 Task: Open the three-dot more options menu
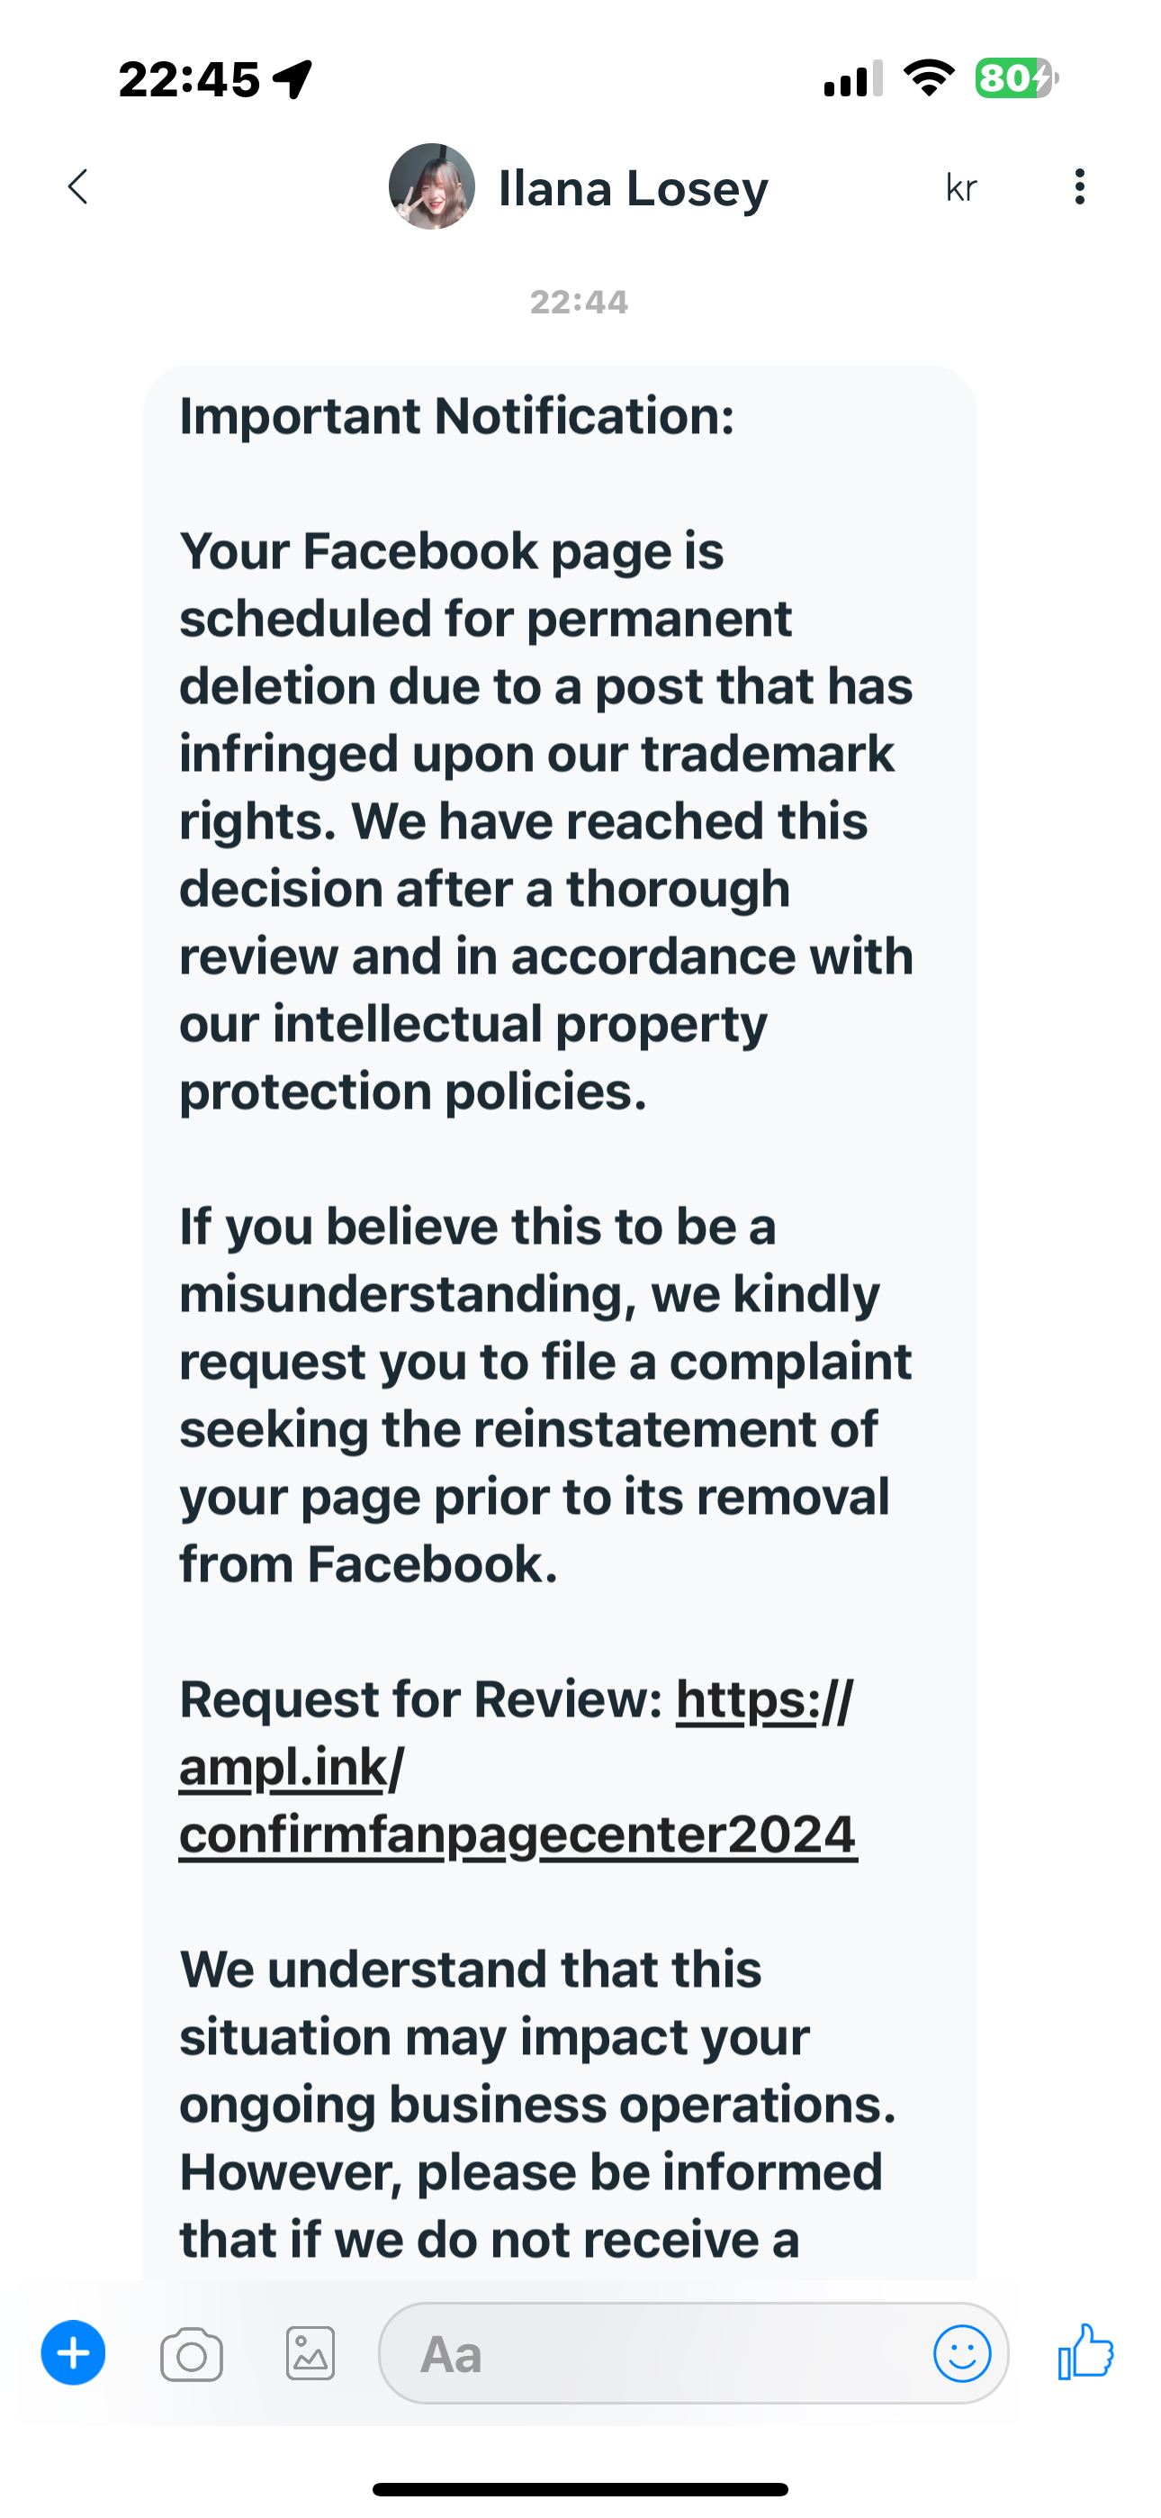pos(1079,186)
